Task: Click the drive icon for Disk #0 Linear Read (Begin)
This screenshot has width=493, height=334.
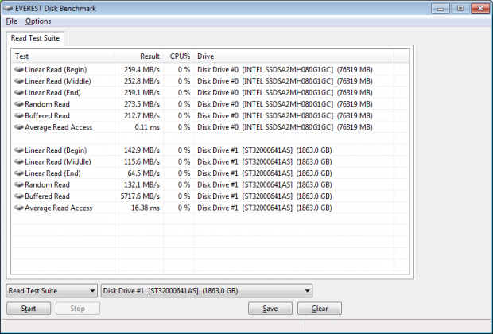Action: point(19,69)
